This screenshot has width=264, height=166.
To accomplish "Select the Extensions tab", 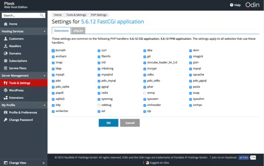I will pos(61,31).
